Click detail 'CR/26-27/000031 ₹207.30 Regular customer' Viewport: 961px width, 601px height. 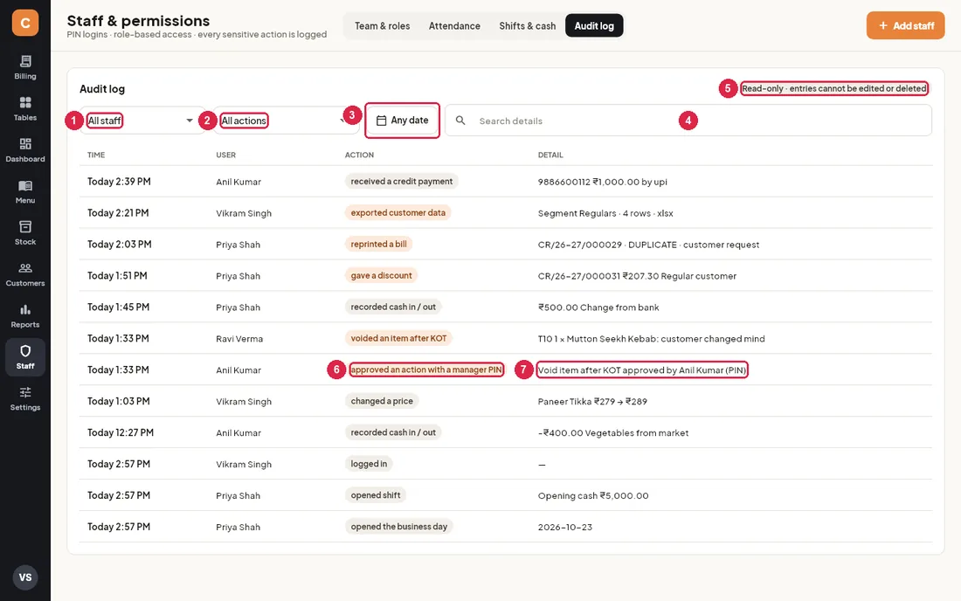(x=637, y=276)
